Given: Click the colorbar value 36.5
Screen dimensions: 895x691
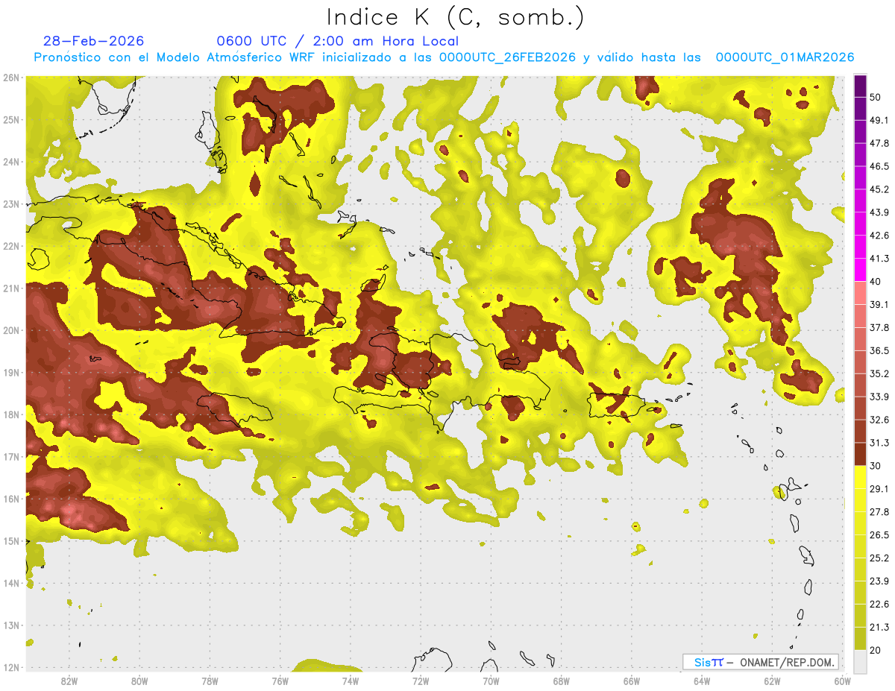Looking at the screenshot, I should coord(879,350).
